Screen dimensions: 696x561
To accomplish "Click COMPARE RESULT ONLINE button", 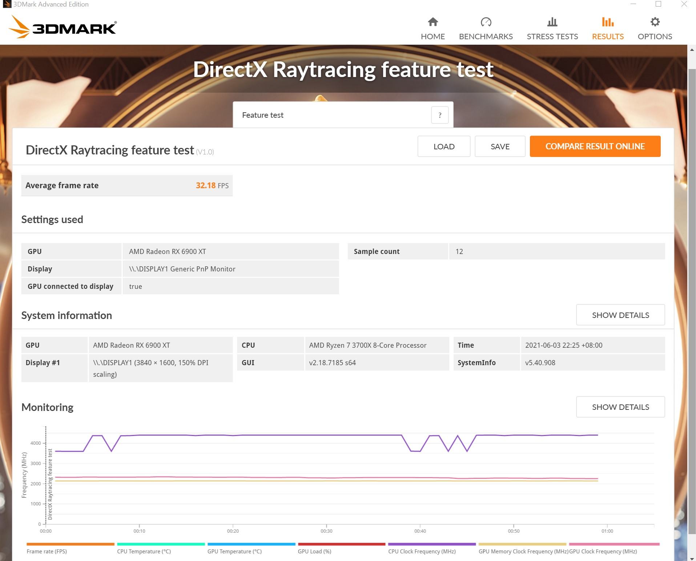I will [x=595, y=146].
